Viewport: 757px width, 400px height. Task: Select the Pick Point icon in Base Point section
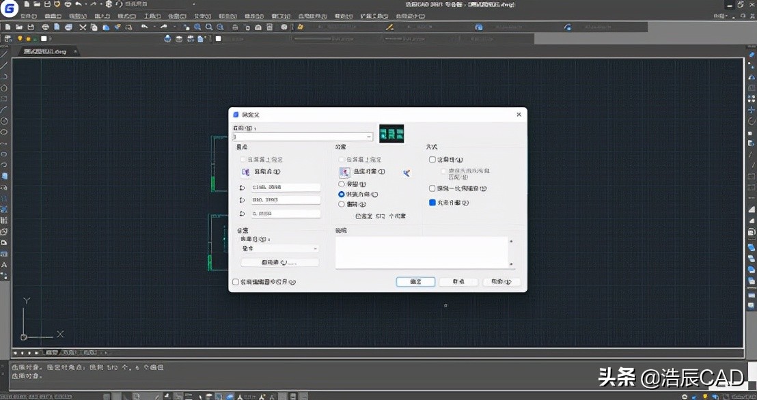244,172
